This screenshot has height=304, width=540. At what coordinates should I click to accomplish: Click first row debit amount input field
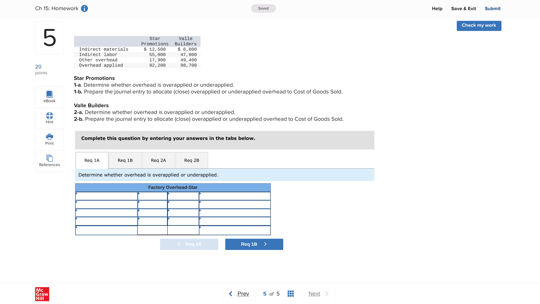point(152,196)
